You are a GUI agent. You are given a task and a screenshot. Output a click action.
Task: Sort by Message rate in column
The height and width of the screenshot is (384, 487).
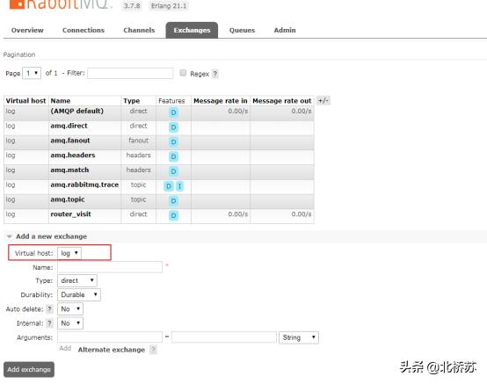[x=221, y=100]
